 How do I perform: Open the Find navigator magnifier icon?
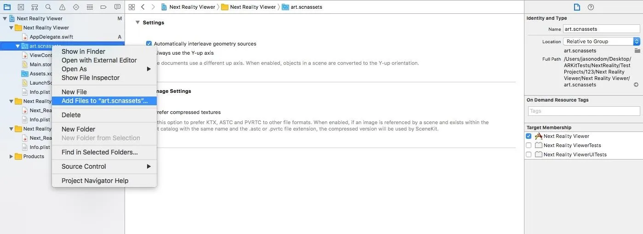tap(48, 7)
